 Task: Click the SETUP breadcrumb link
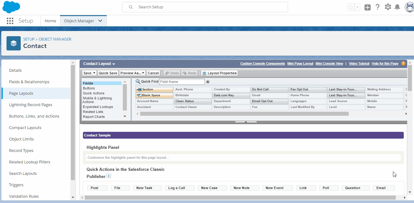29,39
